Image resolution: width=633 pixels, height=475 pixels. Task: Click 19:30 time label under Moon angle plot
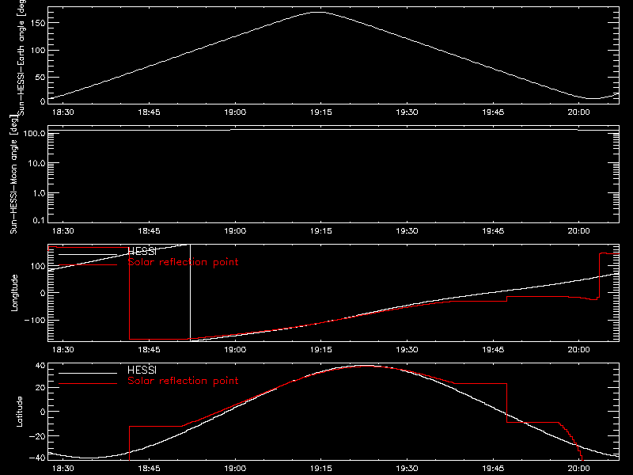point(407,231)
